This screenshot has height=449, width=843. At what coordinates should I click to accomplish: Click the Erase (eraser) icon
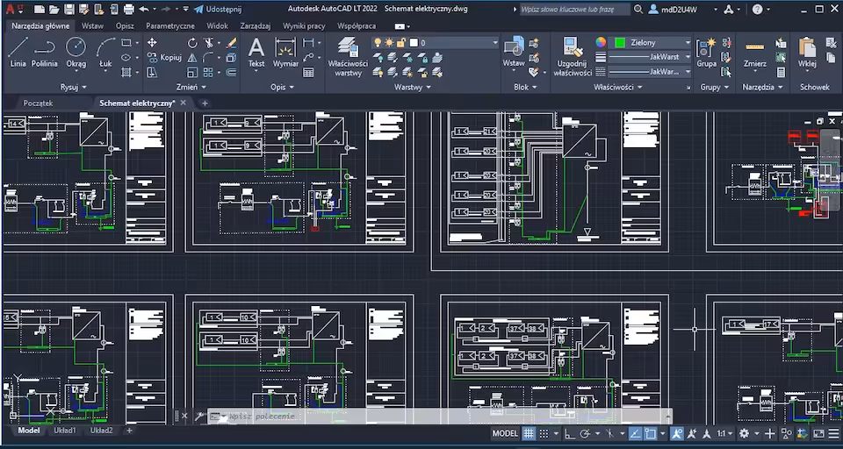pyautogui.click(x=231, y=43)
